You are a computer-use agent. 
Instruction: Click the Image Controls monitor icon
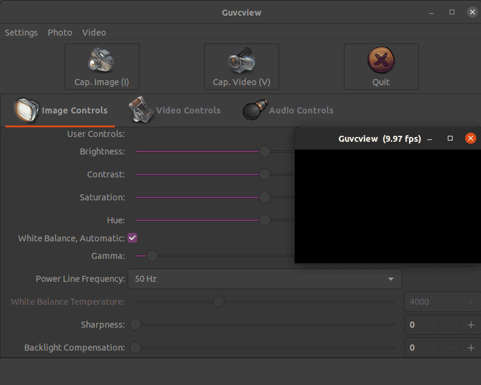[x=26, y=110]
